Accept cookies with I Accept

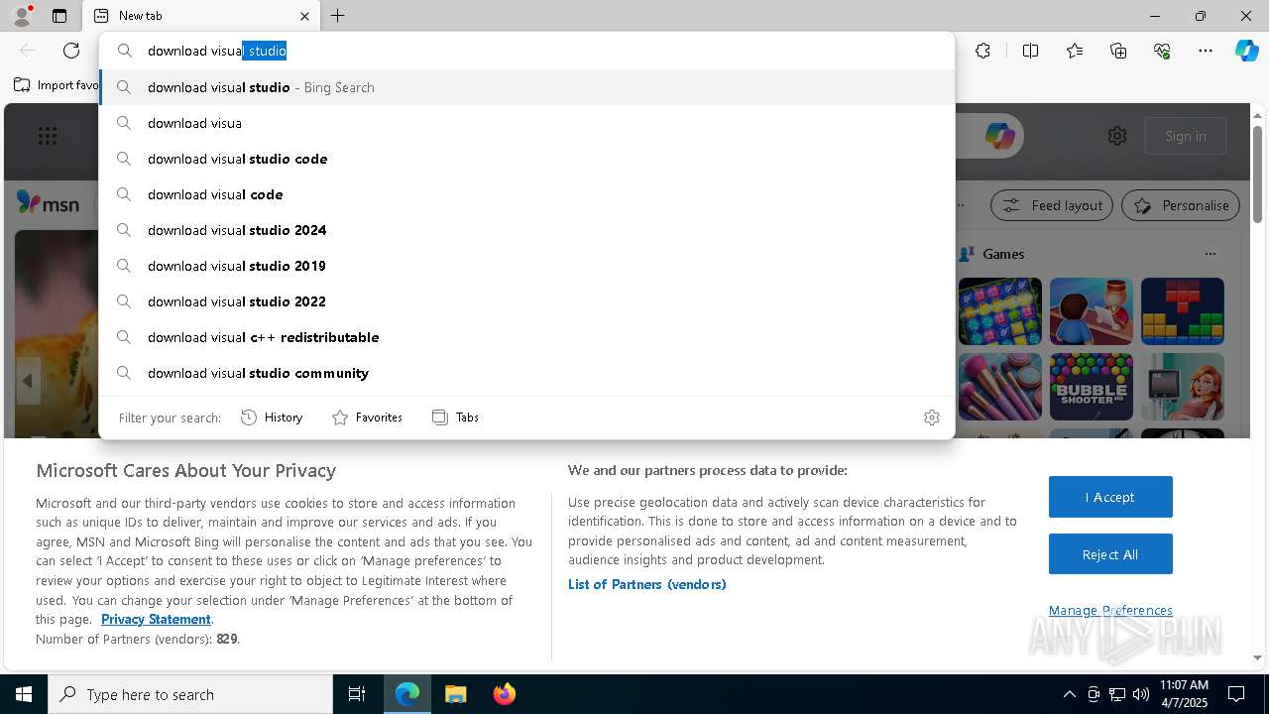1110,497
